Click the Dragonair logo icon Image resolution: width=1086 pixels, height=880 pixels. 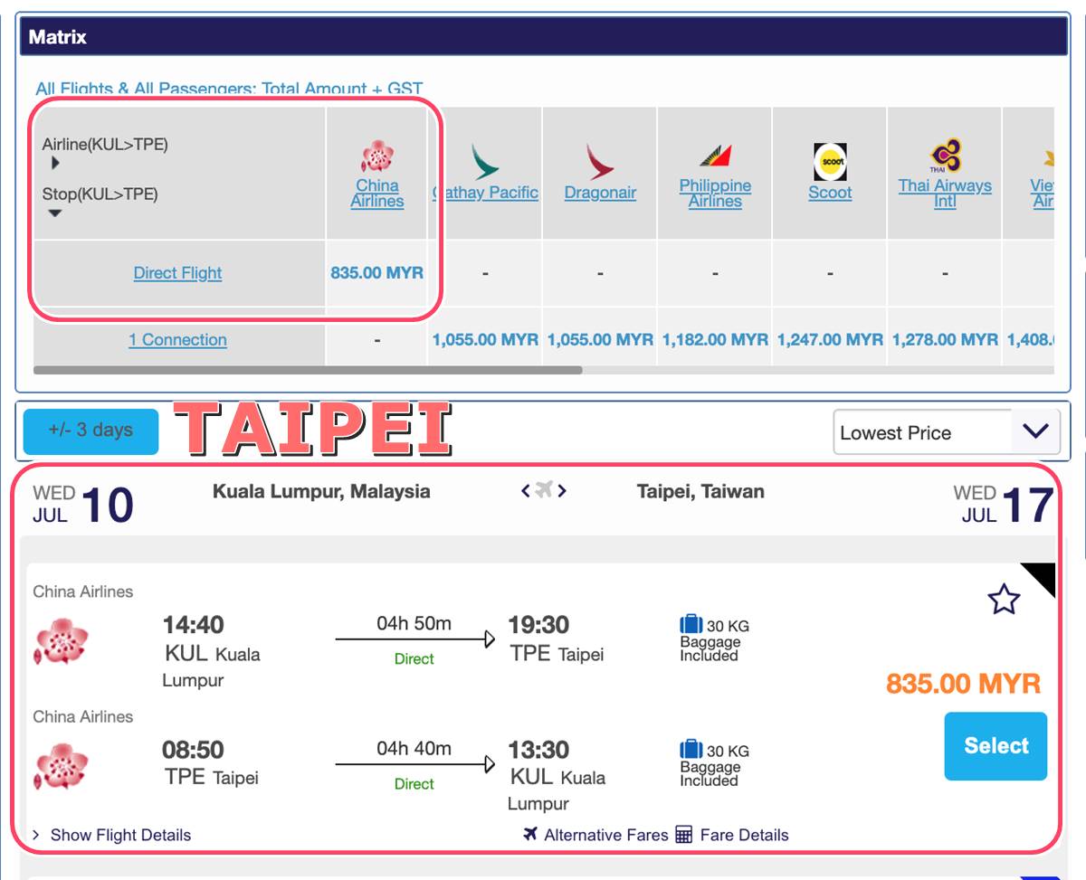coord(600,161)
